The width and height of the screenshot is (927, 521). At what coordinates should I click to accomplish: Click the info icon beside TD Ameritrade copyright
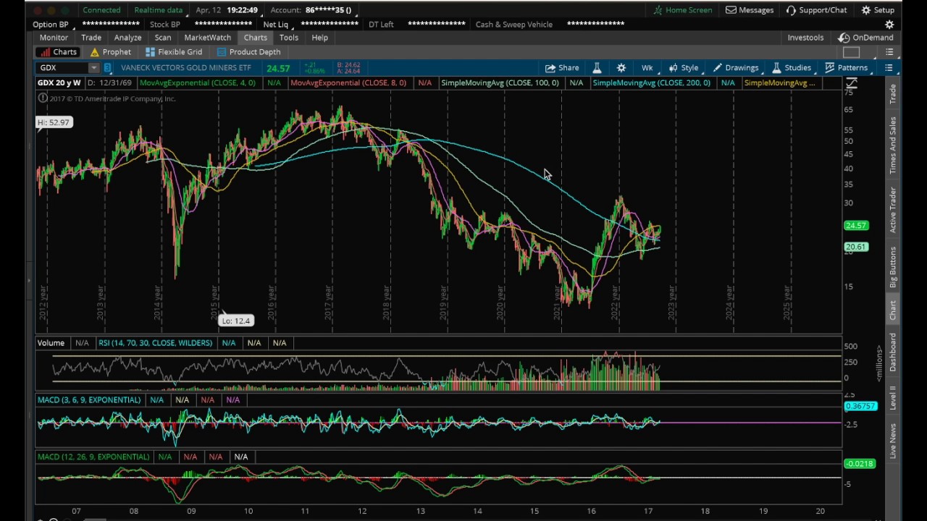(43, 98)
